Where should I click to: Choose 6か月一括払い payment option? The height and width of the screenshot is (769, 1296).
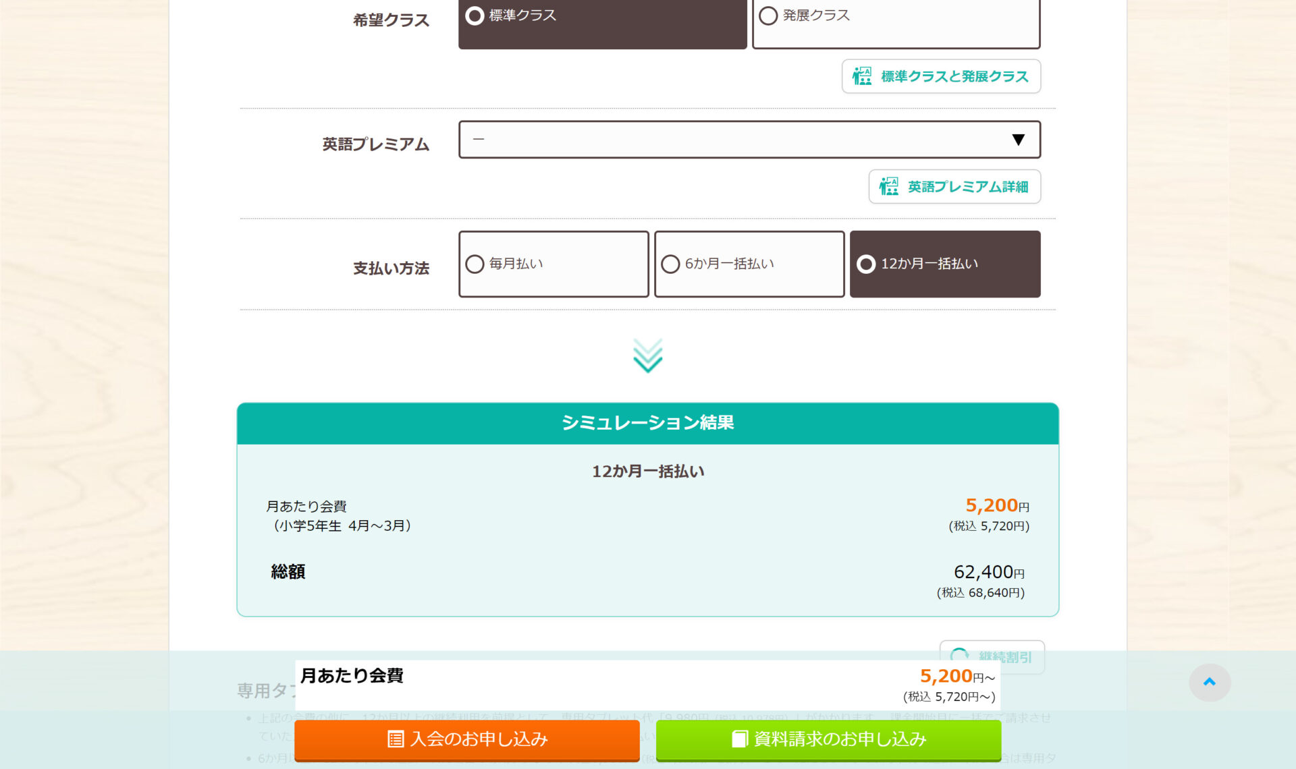pos(749,264)
